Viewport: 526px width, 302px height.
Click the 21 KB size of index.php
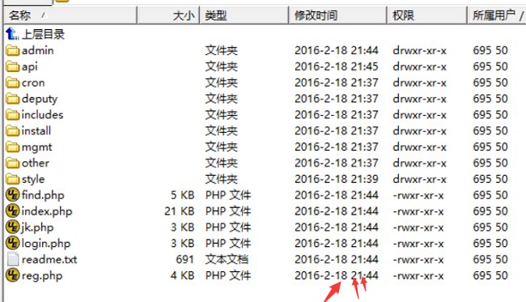tap(179, 211)
